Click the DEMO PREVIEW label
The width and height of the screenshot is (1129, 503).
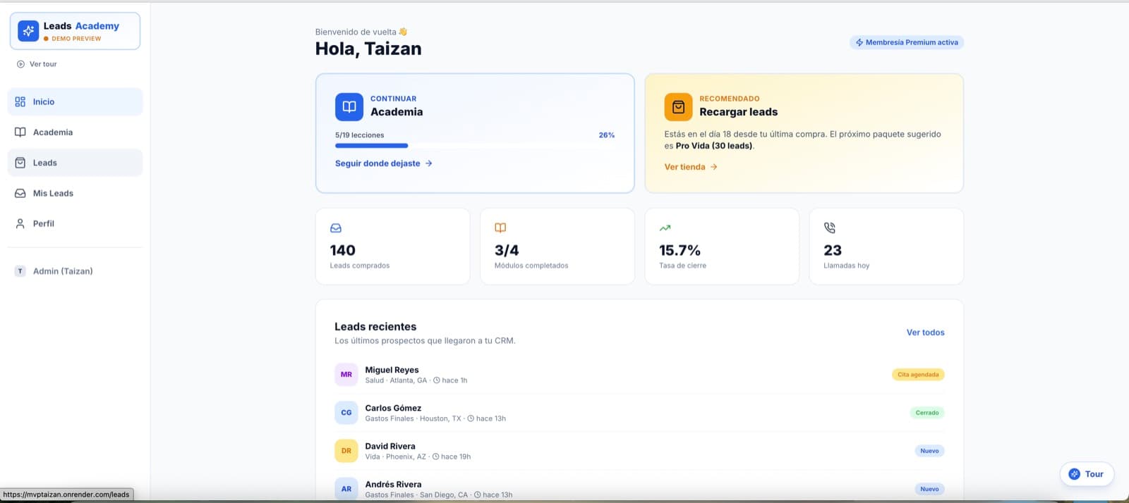pos(76,39)
